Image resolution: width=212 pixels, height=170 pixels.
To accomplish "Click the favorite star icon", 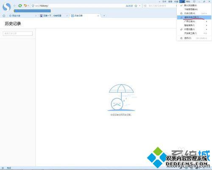I will 136,6.
